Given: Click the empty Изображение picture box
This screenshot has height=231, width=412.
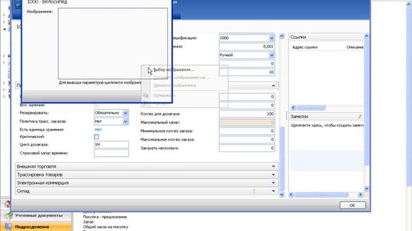Looking at the screenshot, I should (x=113, y=44).
